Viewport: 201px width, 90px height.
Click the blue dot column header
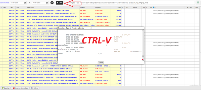tap(169, 8)
